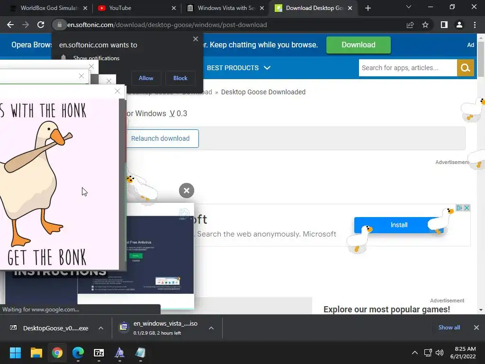The image size is (485, 364).
Task: Open the AdChoices info icon
Action: 459,208
